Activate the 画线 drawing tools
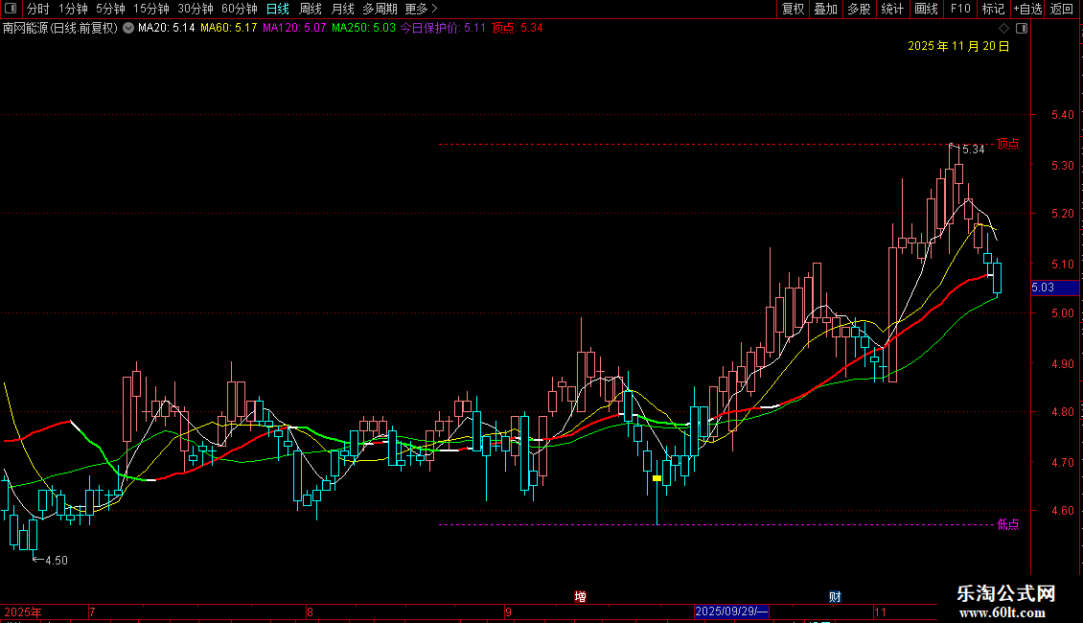This screenshot has height=623, width=1083. click(x=926, y=9)
